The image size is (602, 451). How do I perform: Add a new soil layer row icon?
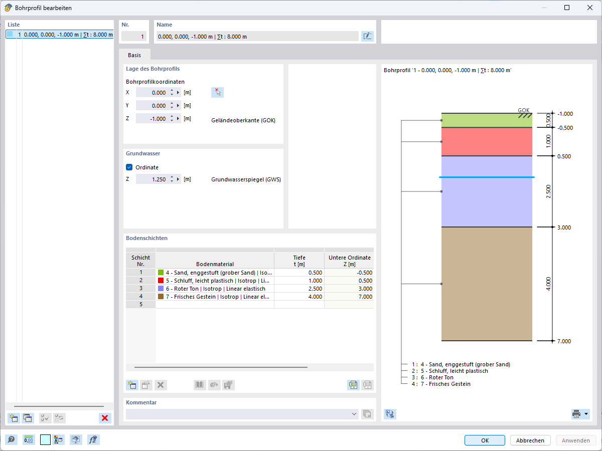[132, 385]
